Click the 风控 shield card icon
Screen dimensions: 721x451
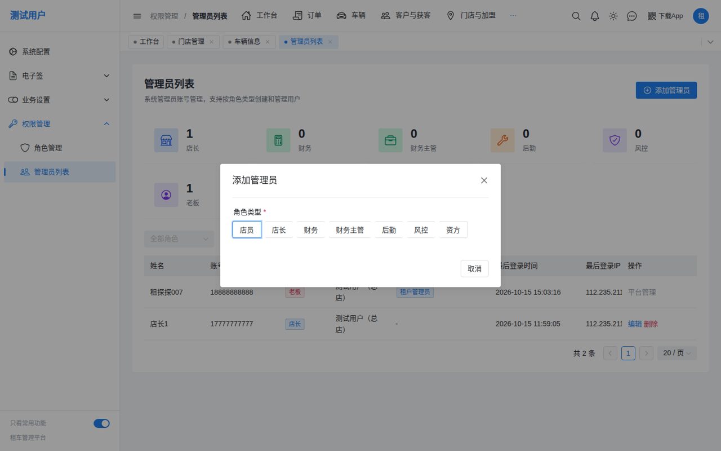615,140
